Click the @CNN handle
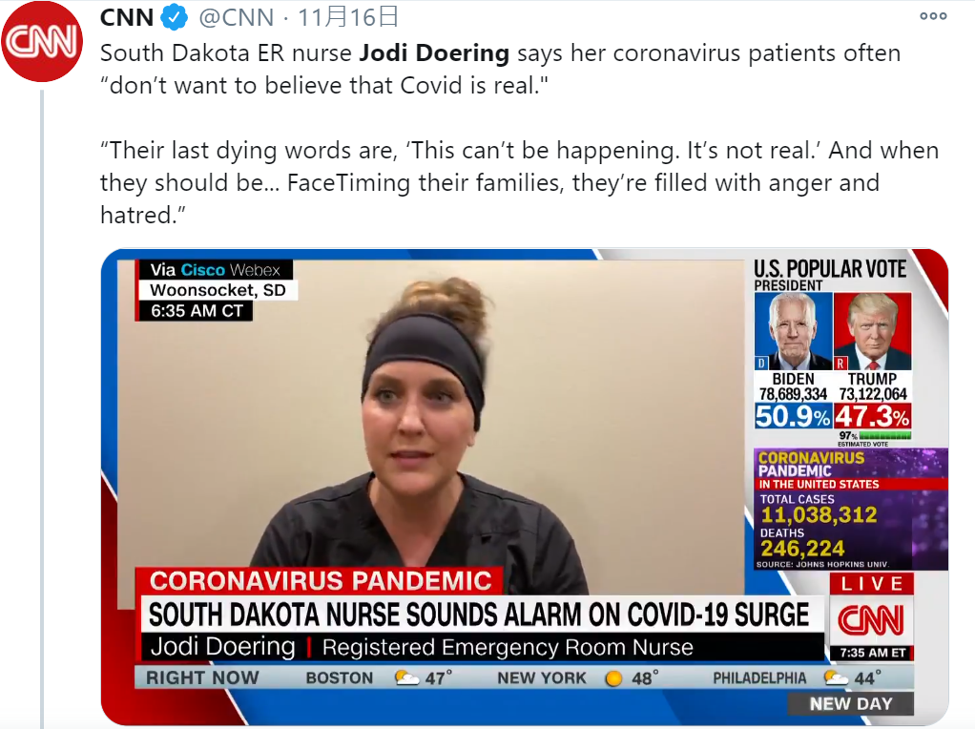975x729 pixels. [x=237, y=17]
